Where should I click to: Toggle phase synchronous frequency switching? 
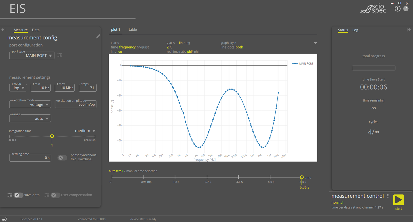click(62, 157)
